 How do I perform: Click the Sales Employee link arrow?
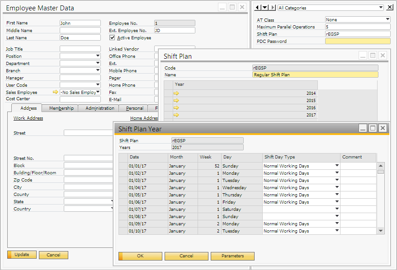tap(56, 92)
